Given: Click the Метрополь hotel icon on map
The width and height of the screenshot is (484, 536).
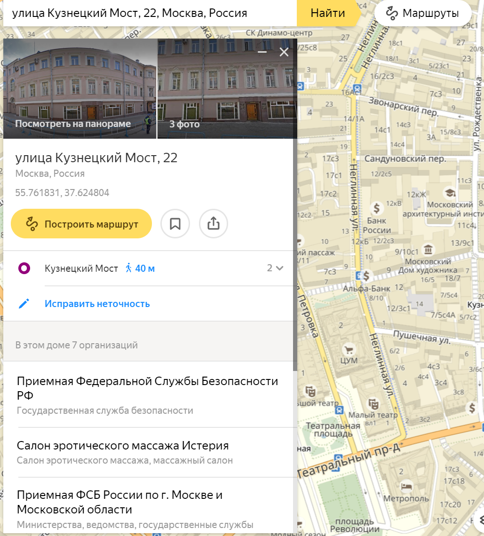Looking at the screenshot, I should coord(404,486).
